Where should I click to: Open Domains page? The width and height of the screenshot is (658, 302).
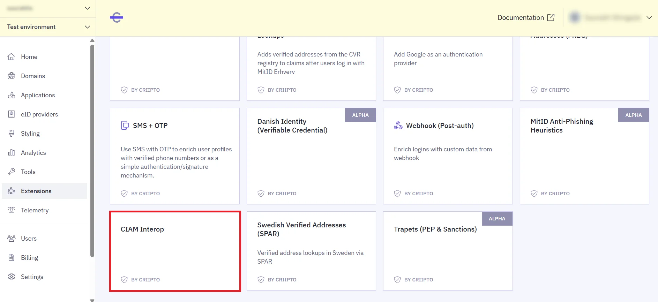click(x=45, y=76)
